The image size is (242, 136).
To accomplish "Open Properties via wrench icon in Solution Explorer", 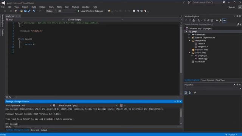I will [220, 20].
